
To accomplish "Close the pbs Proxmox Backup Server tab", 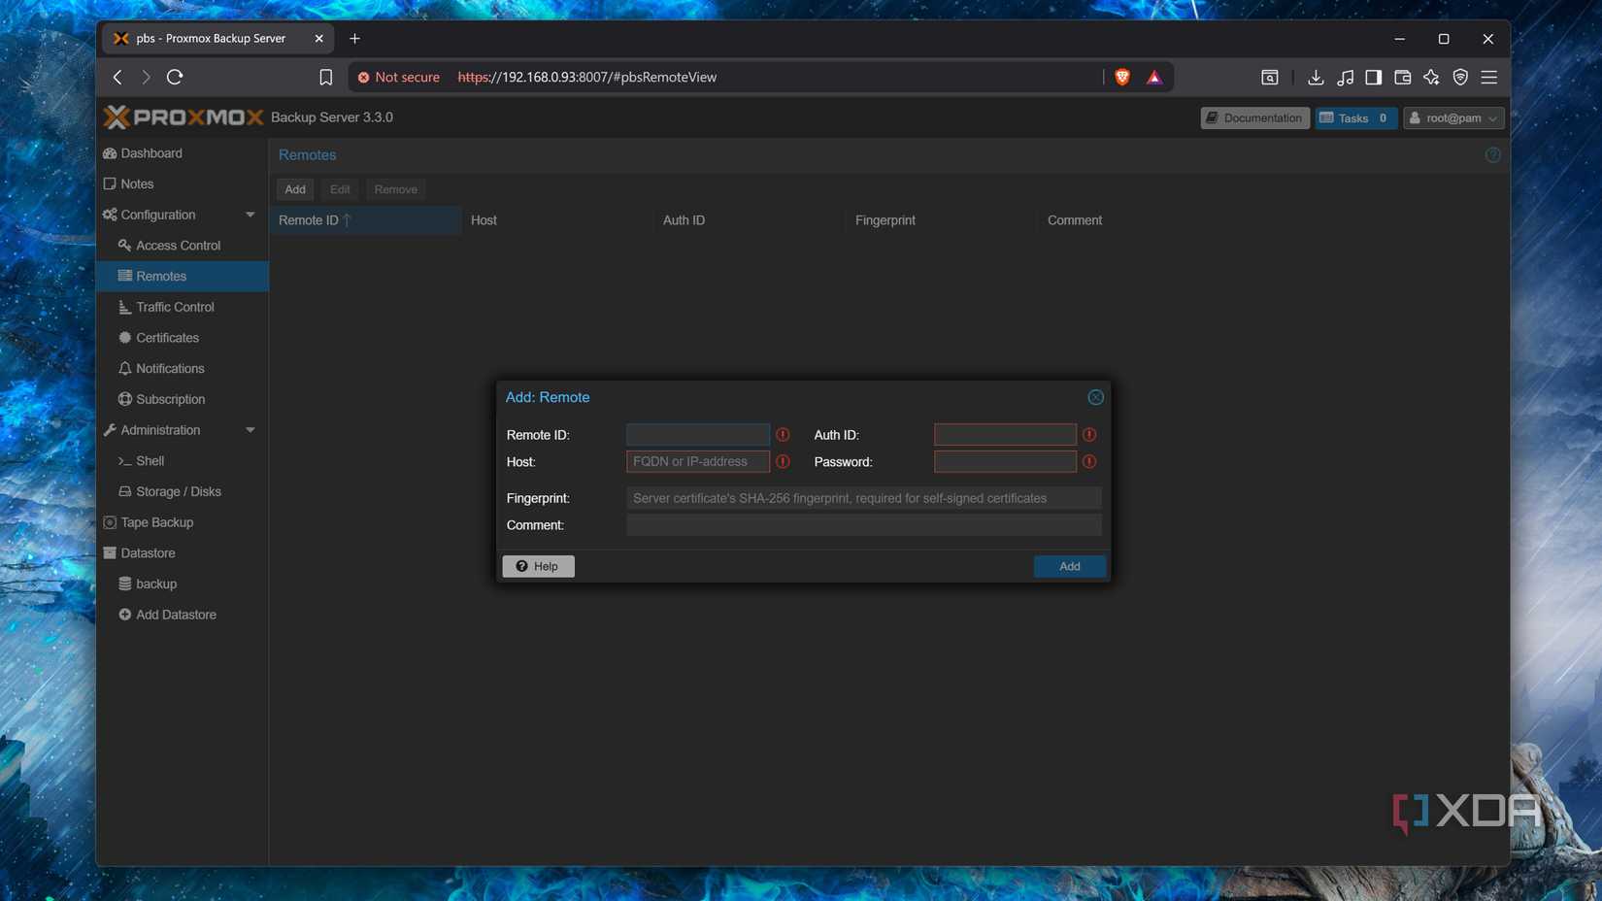I will pos(318,39).
